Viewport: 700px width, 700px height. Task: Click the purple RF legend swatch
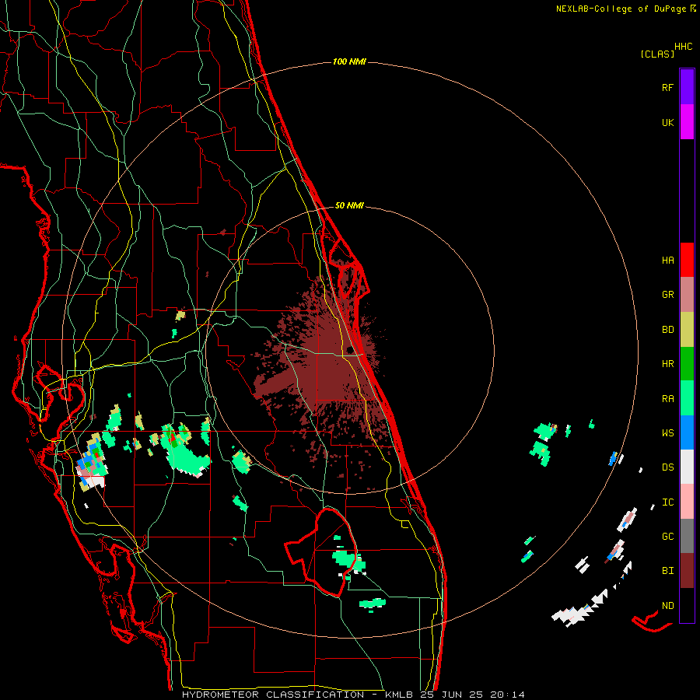(687, 87)
